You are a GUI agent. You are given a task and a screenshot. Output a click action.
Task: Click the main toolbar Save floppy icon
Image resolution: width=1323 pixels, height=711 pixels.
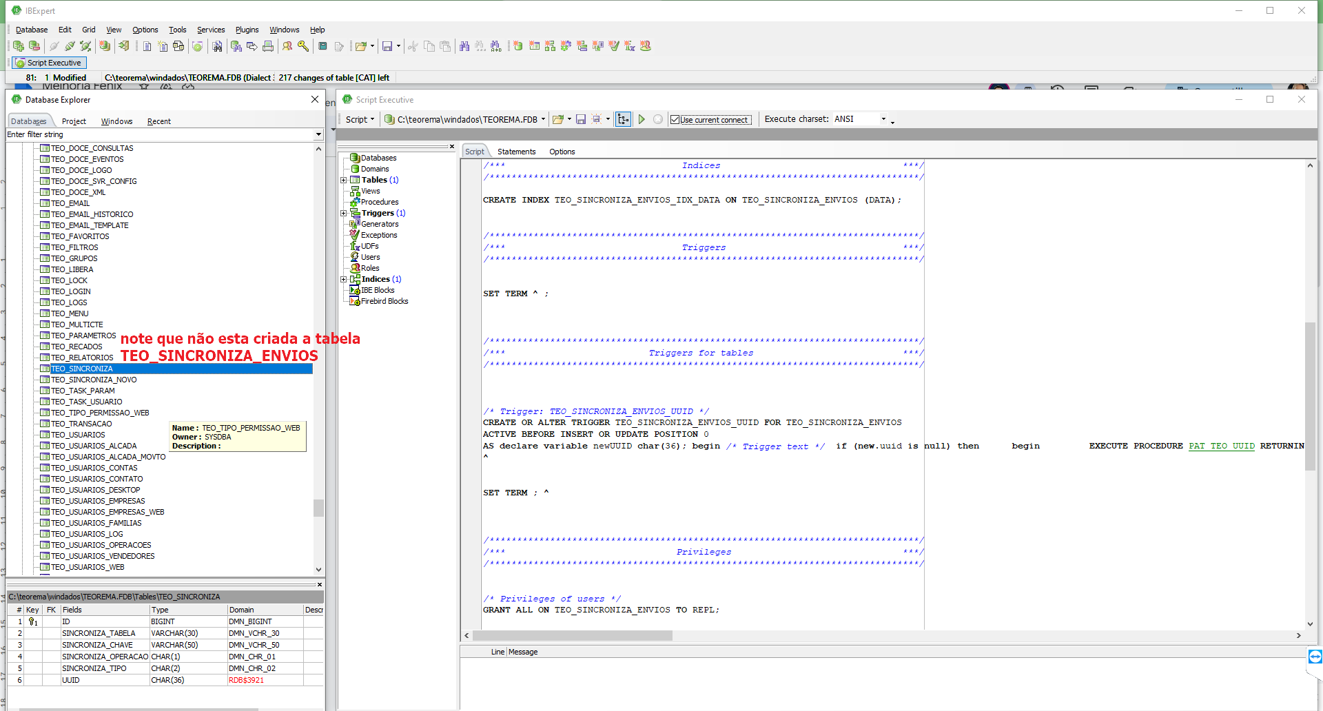click(x=387, y=46)
